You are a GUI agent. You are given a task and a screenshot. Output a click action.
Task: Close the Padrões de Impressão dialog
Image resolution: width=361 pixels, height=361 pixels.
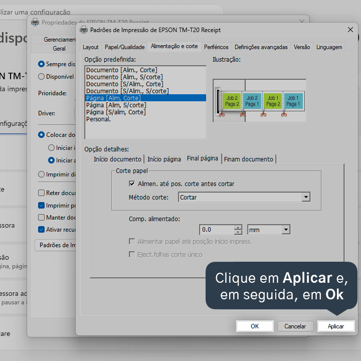(350, 30)
